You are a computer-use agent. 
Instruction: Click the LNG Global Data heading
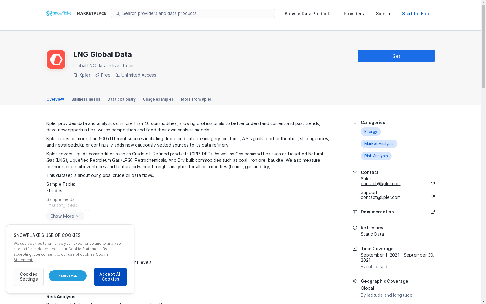coord(102,54)
